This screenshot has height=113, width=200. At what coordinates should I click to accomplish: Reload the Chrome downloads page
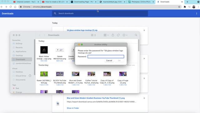pyautogui.click(x=11, y=7)
